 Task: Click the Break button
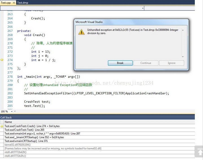coord(120,63)
